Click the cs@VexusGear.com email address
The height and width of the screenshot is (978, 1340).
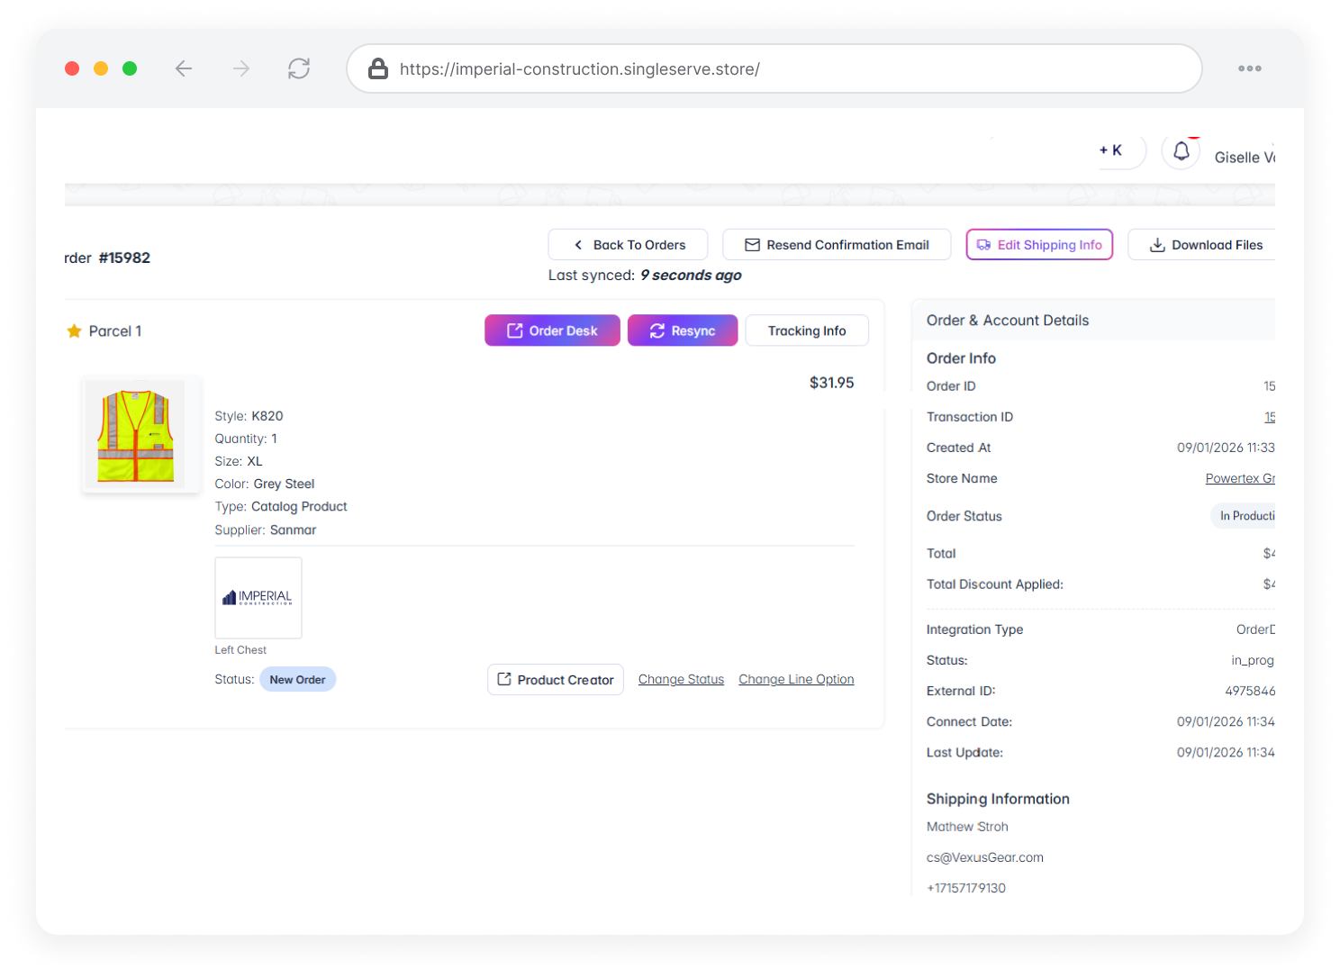[985, 857]
